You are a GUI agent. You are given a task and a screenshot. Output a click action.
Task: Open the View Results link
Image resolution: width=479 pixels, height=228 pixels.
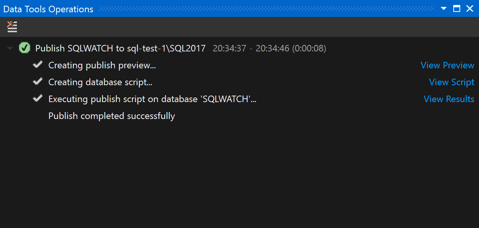click(x=449, y=99)
